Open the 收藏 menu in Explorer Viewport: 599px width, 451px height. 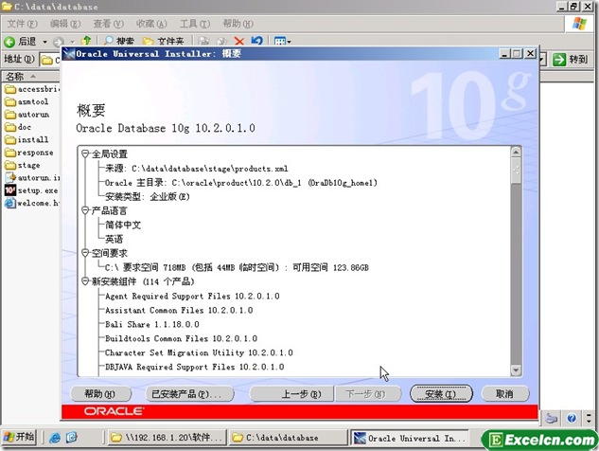151,24
